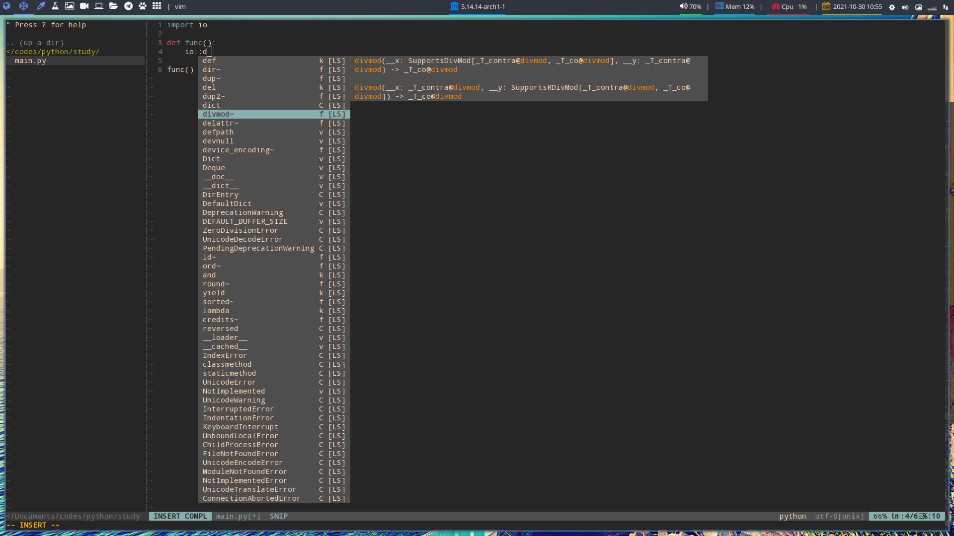Launch the web browser globe icon
The width and height of the screenshot is (954, 536).
point(7,6)
